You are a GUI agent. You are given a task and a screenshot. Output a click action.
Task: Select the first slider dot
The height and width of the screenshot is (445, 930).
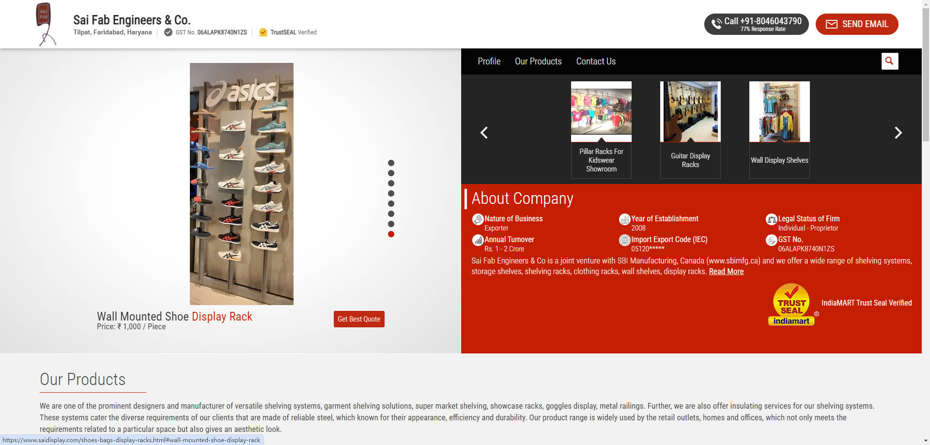pos(391,163)
